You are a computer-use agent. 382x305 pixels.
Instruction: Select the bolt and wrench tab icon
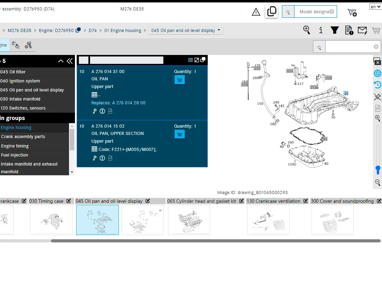(28, 45)
